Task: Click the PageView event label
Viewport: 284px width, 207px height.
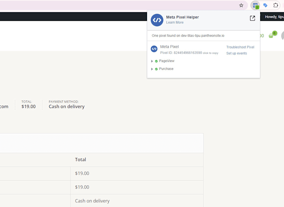Action: (167, 61)
